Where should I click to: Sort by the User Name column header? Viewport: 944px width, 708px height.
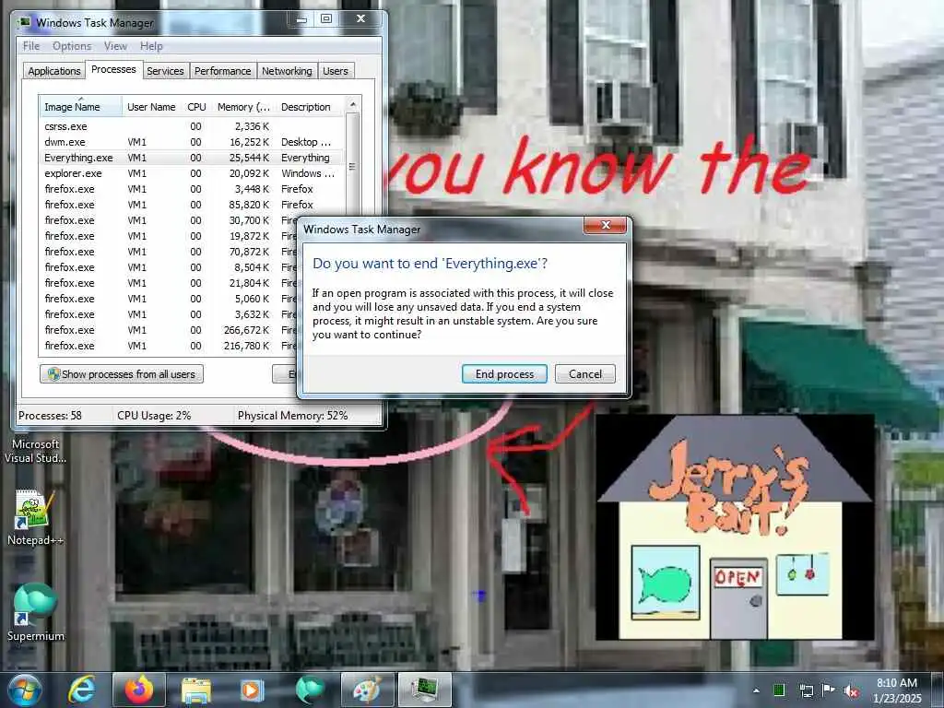(151, 107)
